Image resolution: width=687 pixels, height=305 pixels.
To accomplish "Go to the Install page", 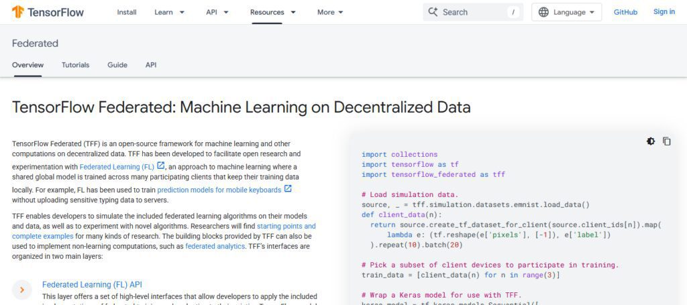I will coord(127,12).
